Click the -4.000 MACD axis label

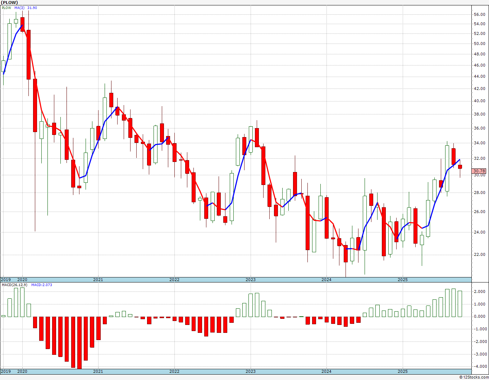[x=479, y=367]
